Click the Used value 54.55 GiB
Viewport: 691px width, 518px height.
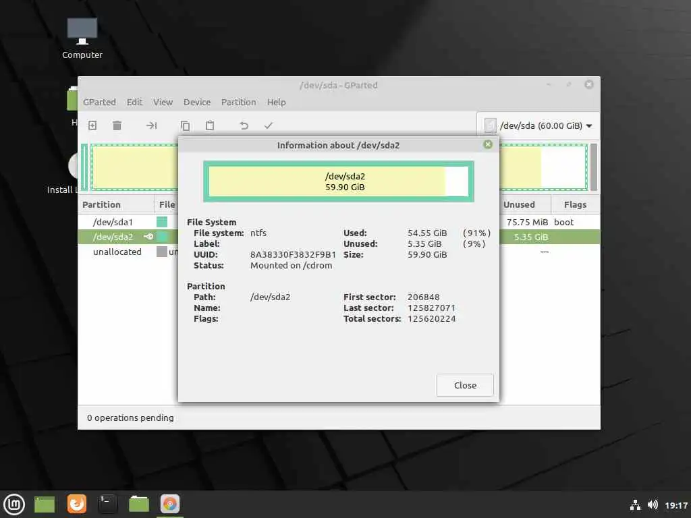click(427, 233)
